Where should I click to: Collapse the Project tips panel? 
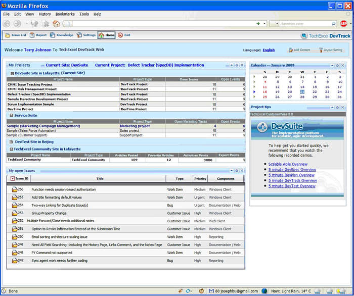[332, 107]
